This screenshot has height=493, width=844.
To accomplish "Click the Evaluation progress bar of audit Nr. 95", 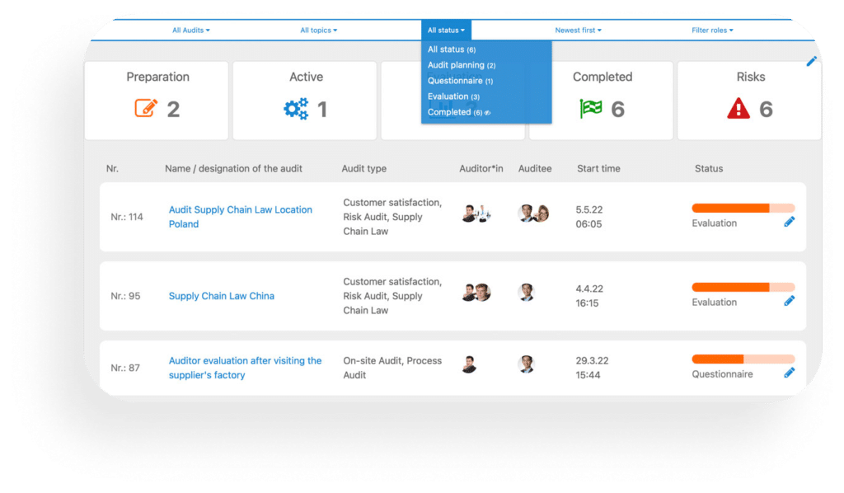I will (x=743, y=288).
